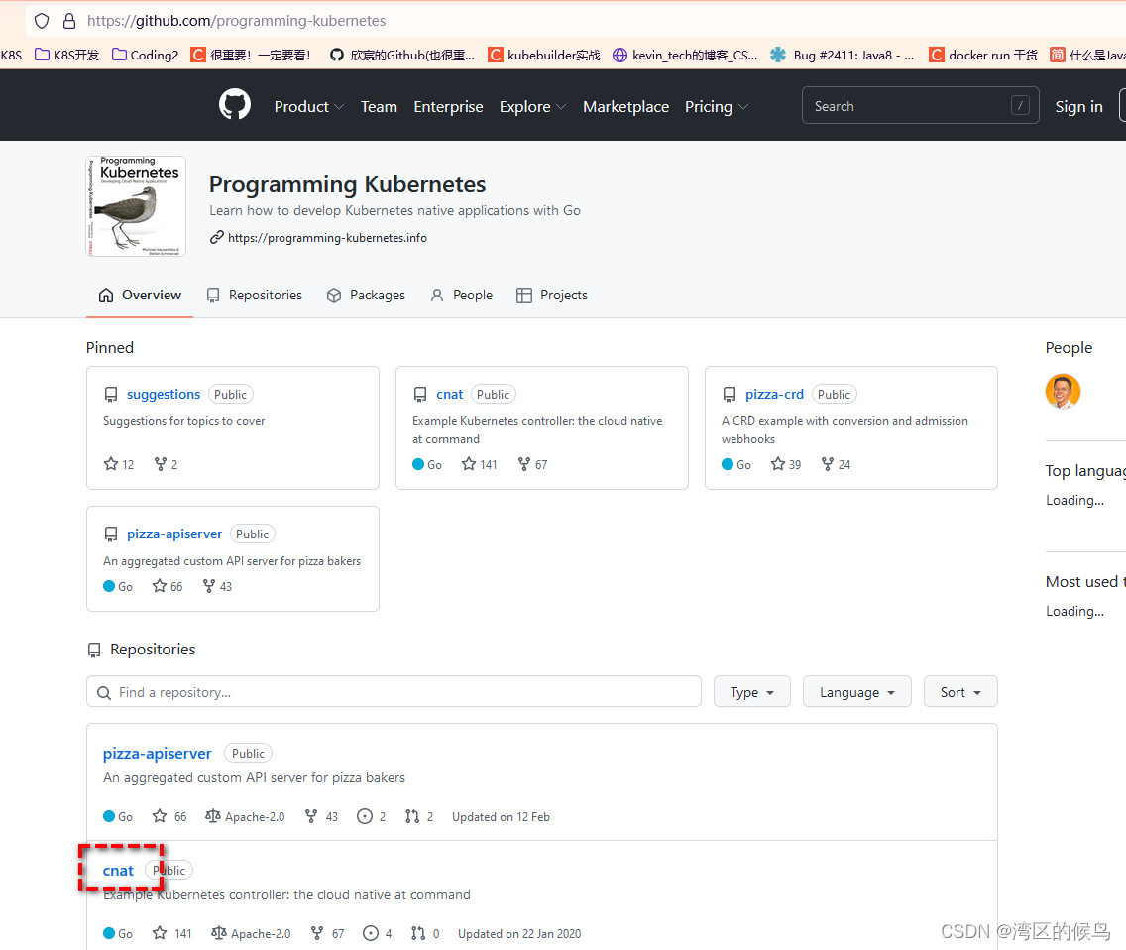Open cnat in the repository list
Image resolution: width=1126 pixels, height=950 pixels.
click(x=118, y=871)
